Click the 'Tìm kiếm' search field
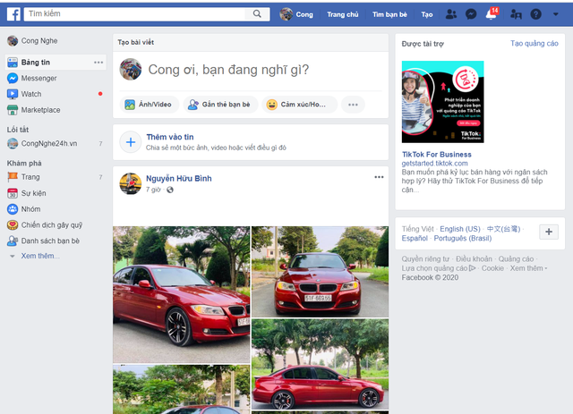Image resolution: width=573 pixels, height=414 pixels. pyautogui.click(x=134, y=14)
